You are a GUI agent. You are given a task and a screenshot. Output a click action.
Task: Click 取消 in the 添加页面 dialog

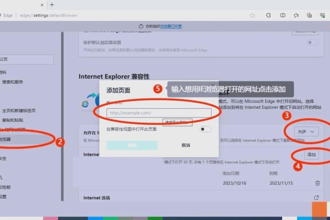(x=186, y=145)
